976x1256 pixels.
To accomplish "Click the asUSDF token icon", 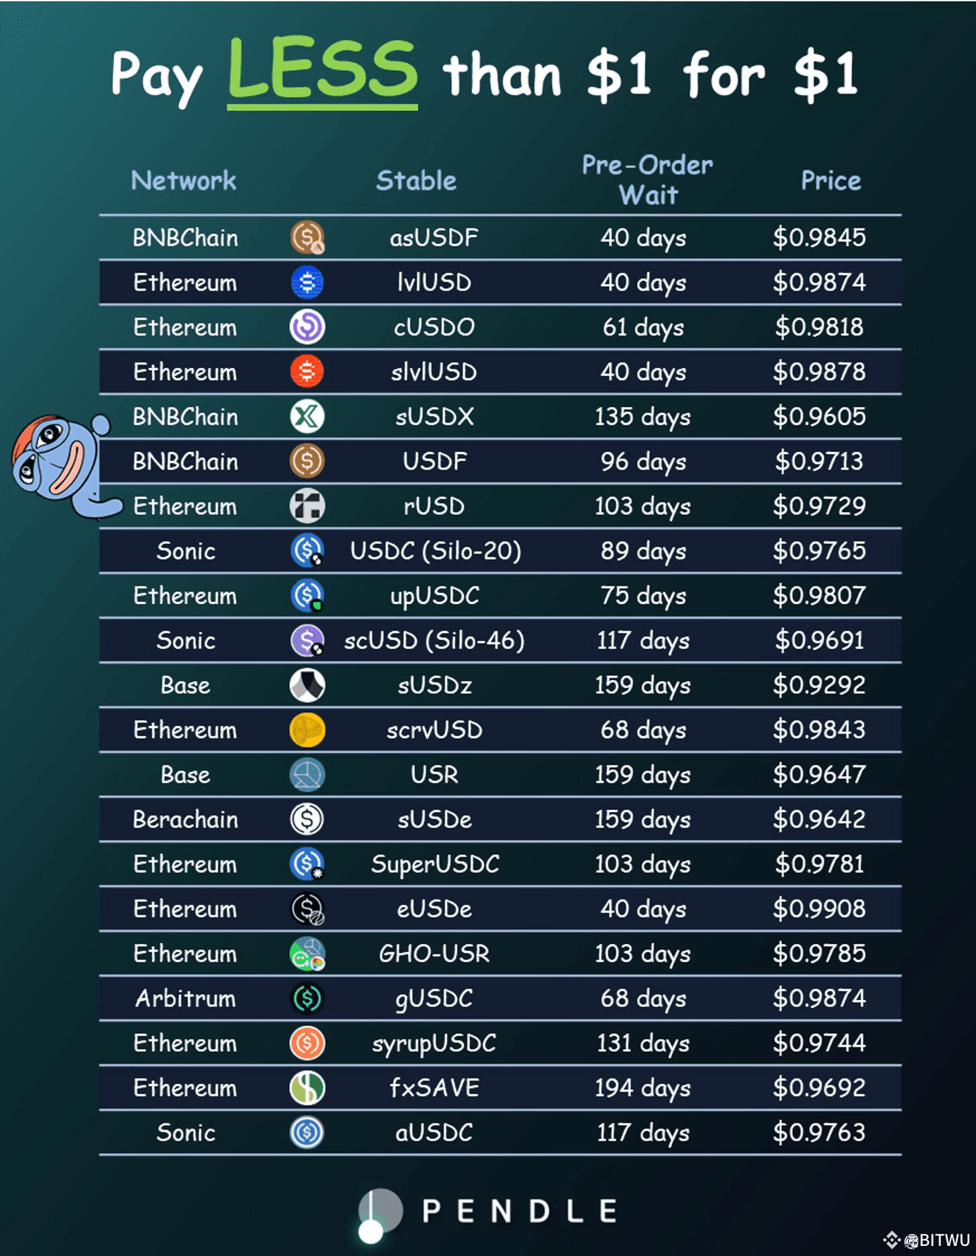I will point(307,237).
